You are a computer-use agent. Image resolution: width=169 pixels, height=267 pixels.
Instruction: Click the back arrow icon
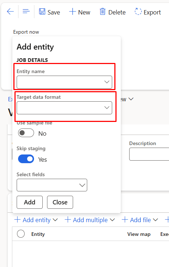(x=10, y=12)
